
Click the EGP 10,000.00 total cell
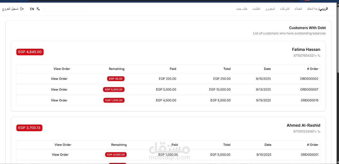pos(220,90)
